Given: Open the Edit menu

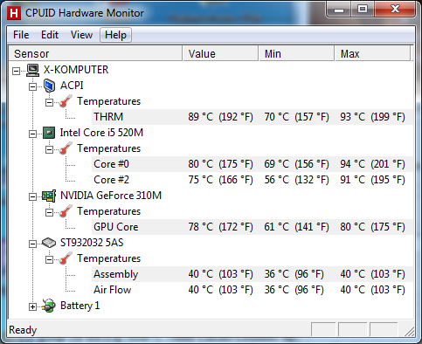Looking at the screenshot, I should tap(50, 35).
